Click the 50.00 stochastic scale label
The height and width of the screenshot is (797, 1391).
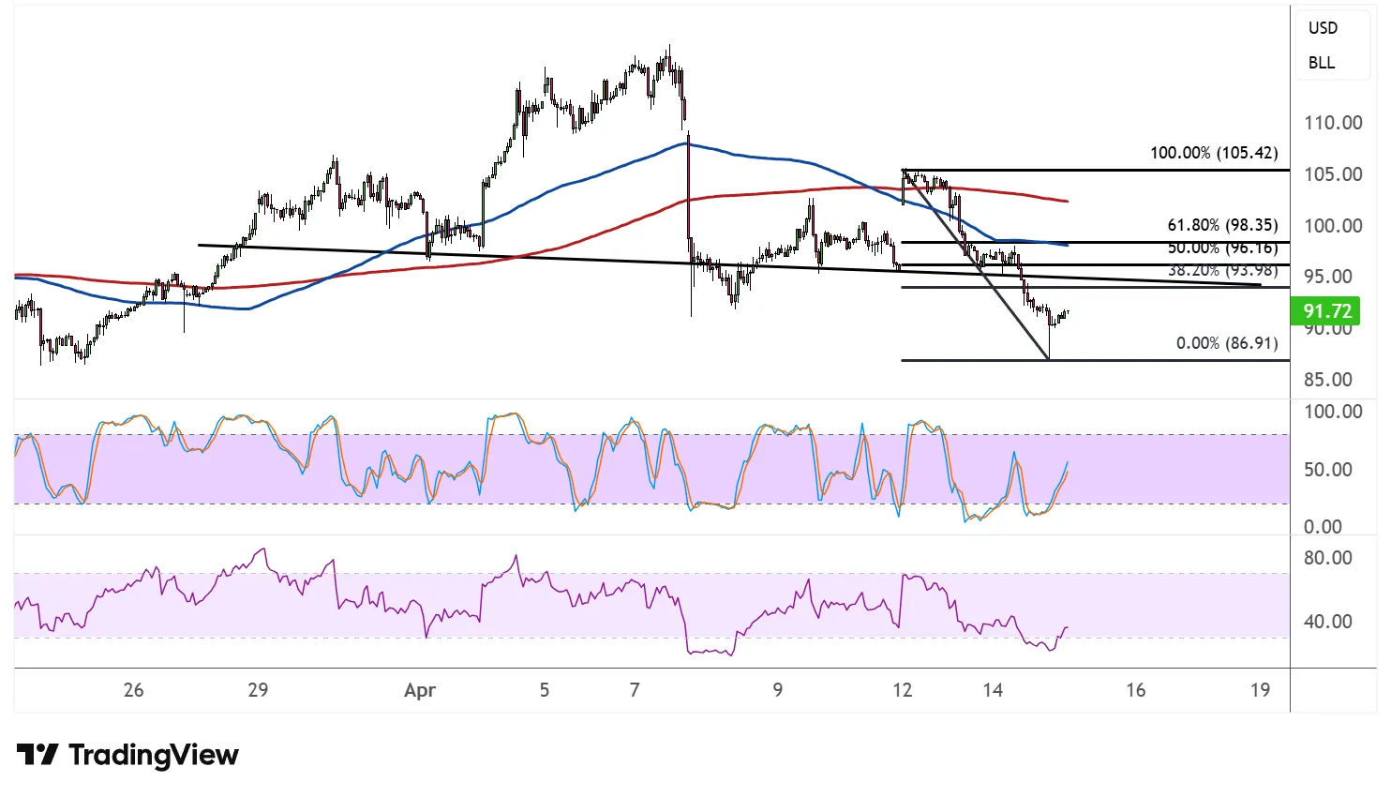pos(1328,470)
